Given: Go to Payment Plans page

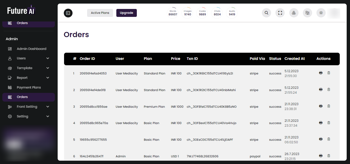Looking at the screenshot, I should click(x=29, y=88).
